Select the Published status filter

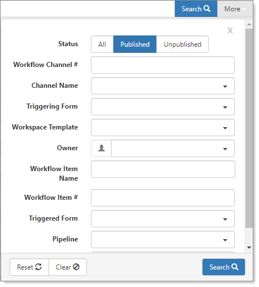tap(135, 44)
